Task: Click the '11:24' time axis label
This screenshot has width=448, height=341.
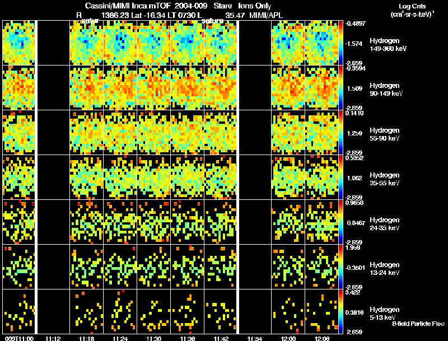Action: tap(120, 338)
